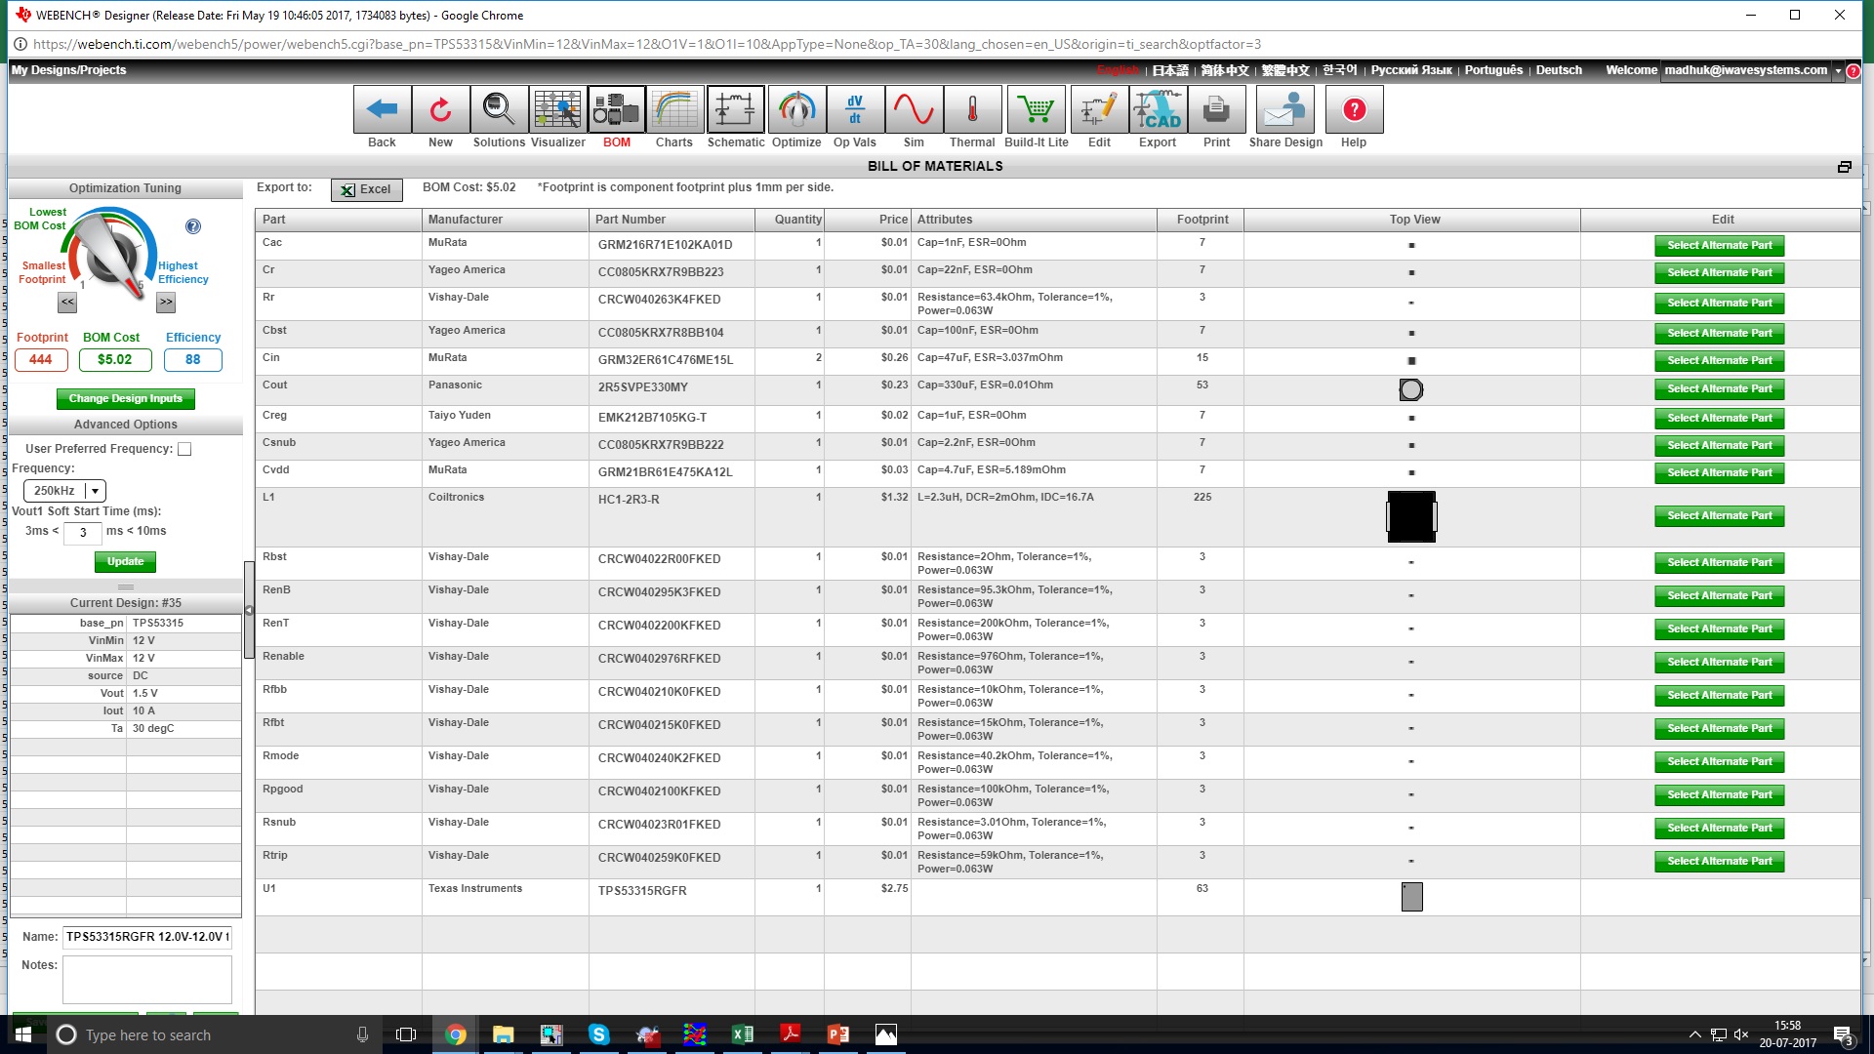Click the Solutions magnifier icon
This screenshot has height=1054, width=1874.
(x=499, y=110)
